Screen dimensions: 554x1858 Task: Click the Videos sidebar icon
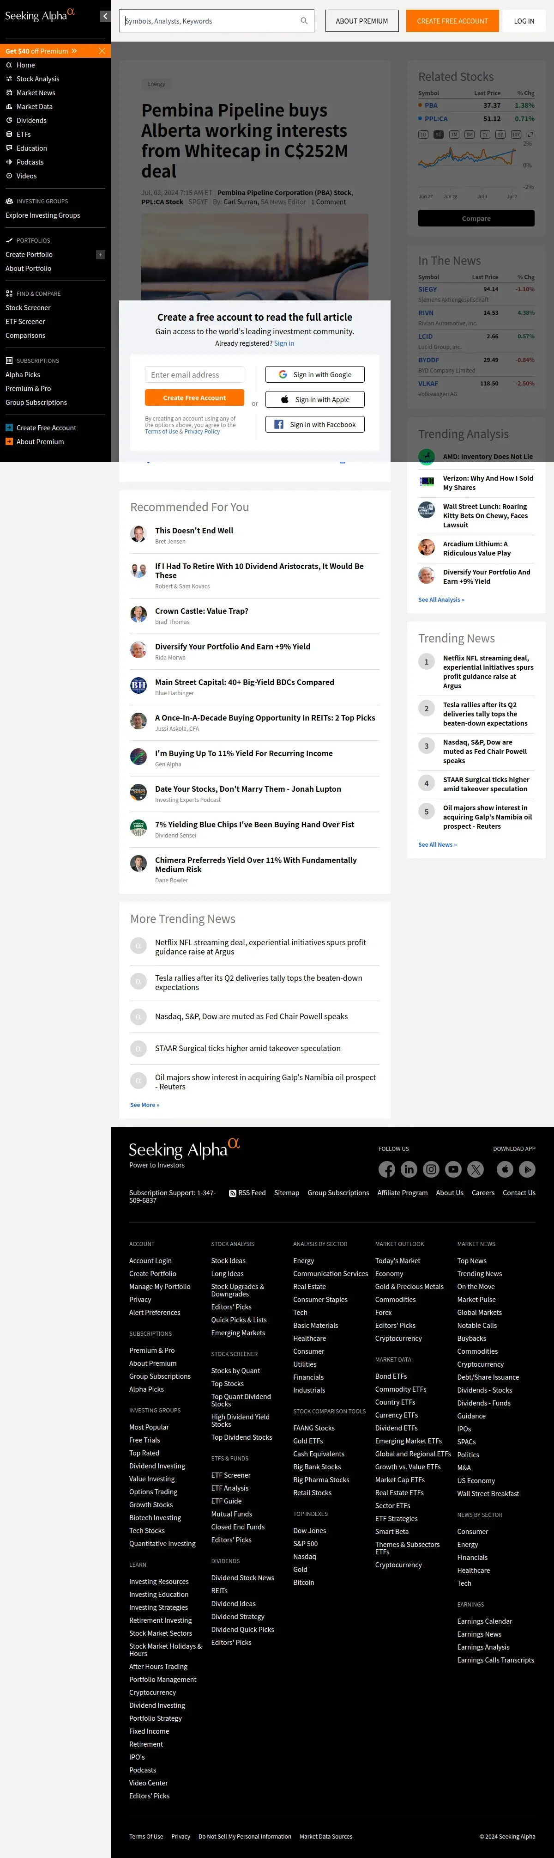[x=9, y=176]
